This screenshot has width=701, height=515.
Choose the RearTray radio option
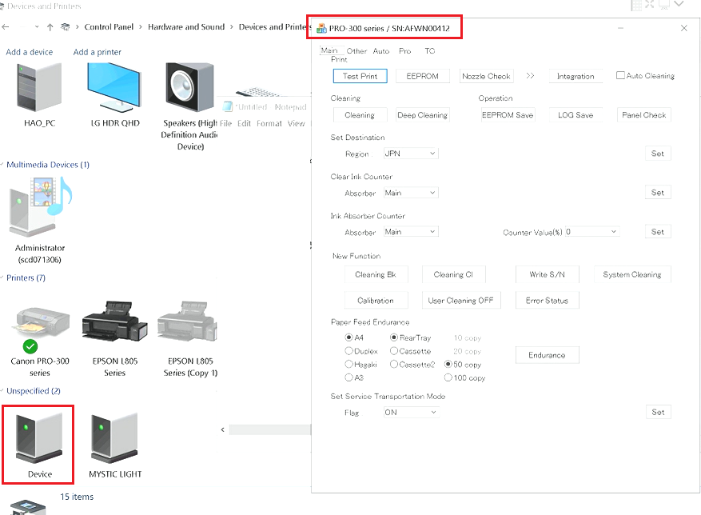point(394,337)
